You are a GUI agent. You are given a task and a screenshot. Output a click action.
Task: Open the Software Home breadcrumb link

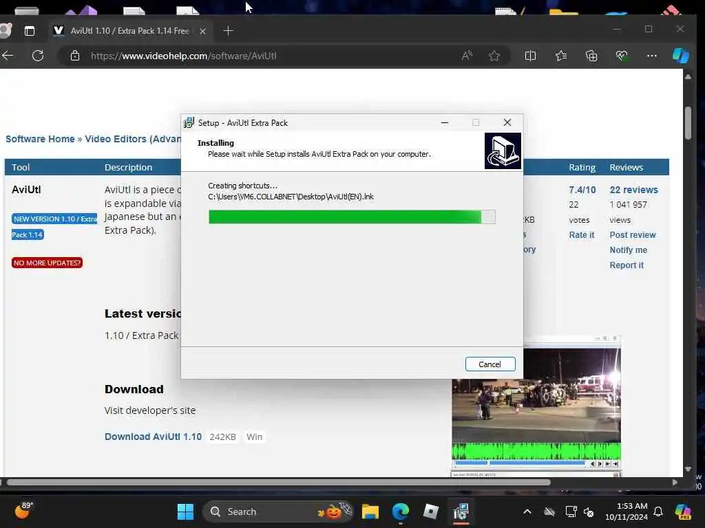40,139
